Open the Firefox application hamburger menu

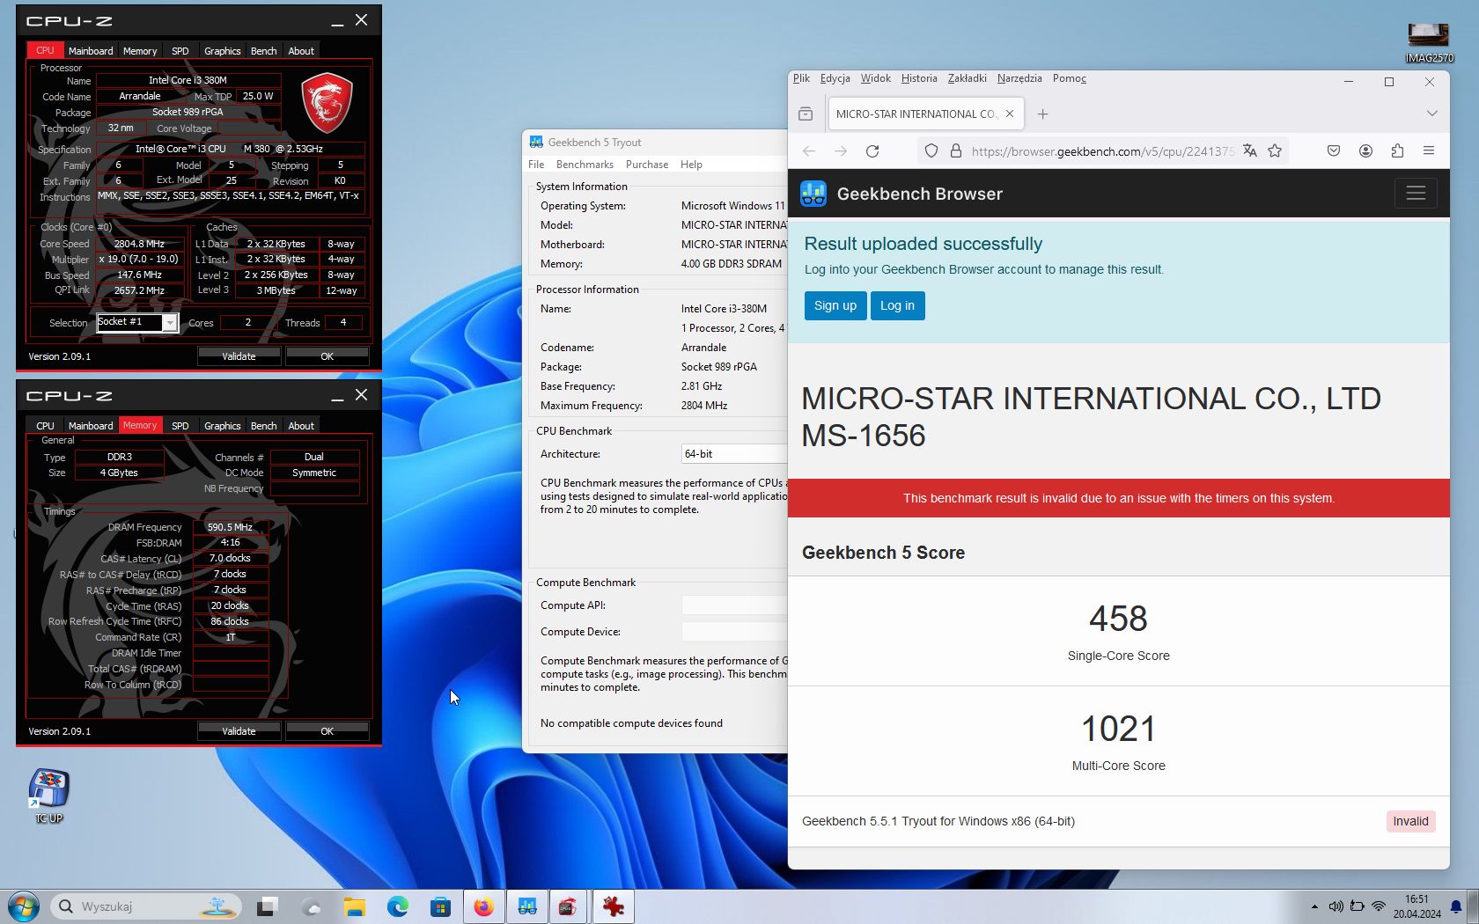click(1429, 151)
